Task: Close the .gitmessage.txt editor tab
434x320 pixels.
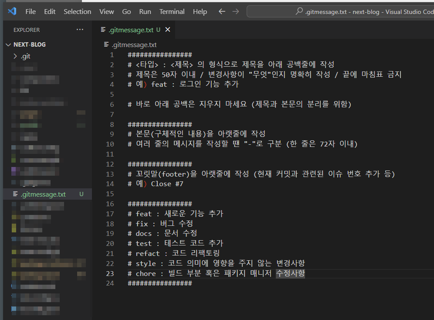Action: pyautogui.click(x=168, y=30)
